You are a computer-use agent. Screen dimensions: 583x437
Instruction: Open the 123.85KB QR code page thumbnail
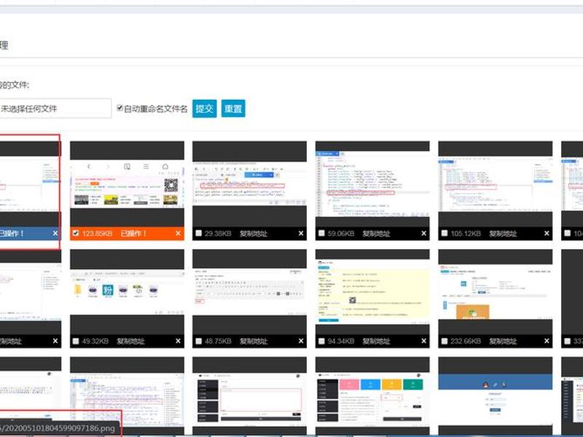click(127, 184)
